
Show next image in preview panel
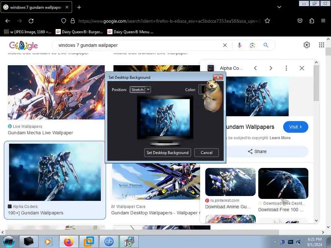271,68
